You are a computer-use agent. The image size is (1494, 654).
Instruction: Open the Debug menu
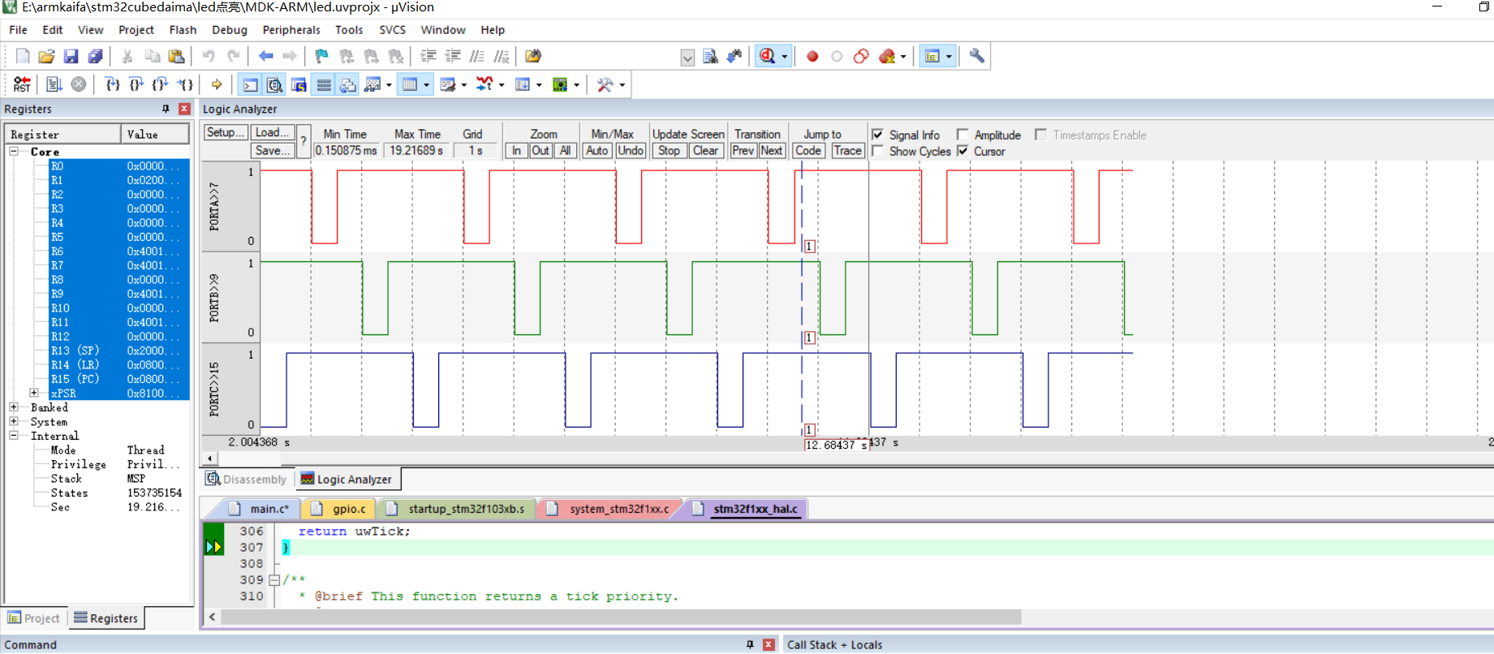coord(230,30)
